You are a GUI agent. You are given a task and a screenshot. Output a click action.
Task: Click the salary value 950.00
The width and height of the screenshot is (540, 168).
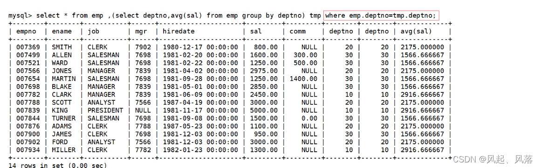[x=266, y=134]
